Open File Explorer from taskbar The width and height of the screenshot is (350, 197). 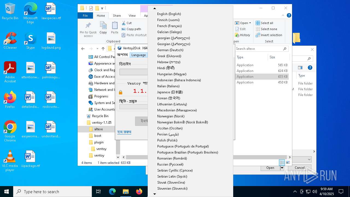pos(126,192)
